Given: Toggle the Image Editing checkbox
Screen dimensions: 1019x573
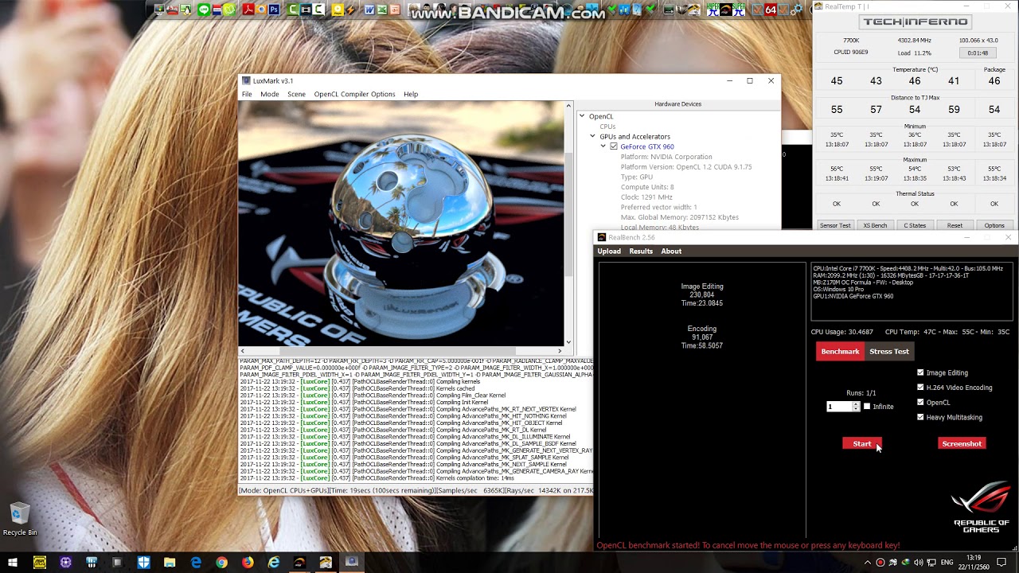Looking at the screenshot, I should 920,372.
